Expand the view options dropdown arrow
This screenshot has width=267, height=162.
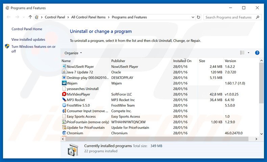click(248, 53)
